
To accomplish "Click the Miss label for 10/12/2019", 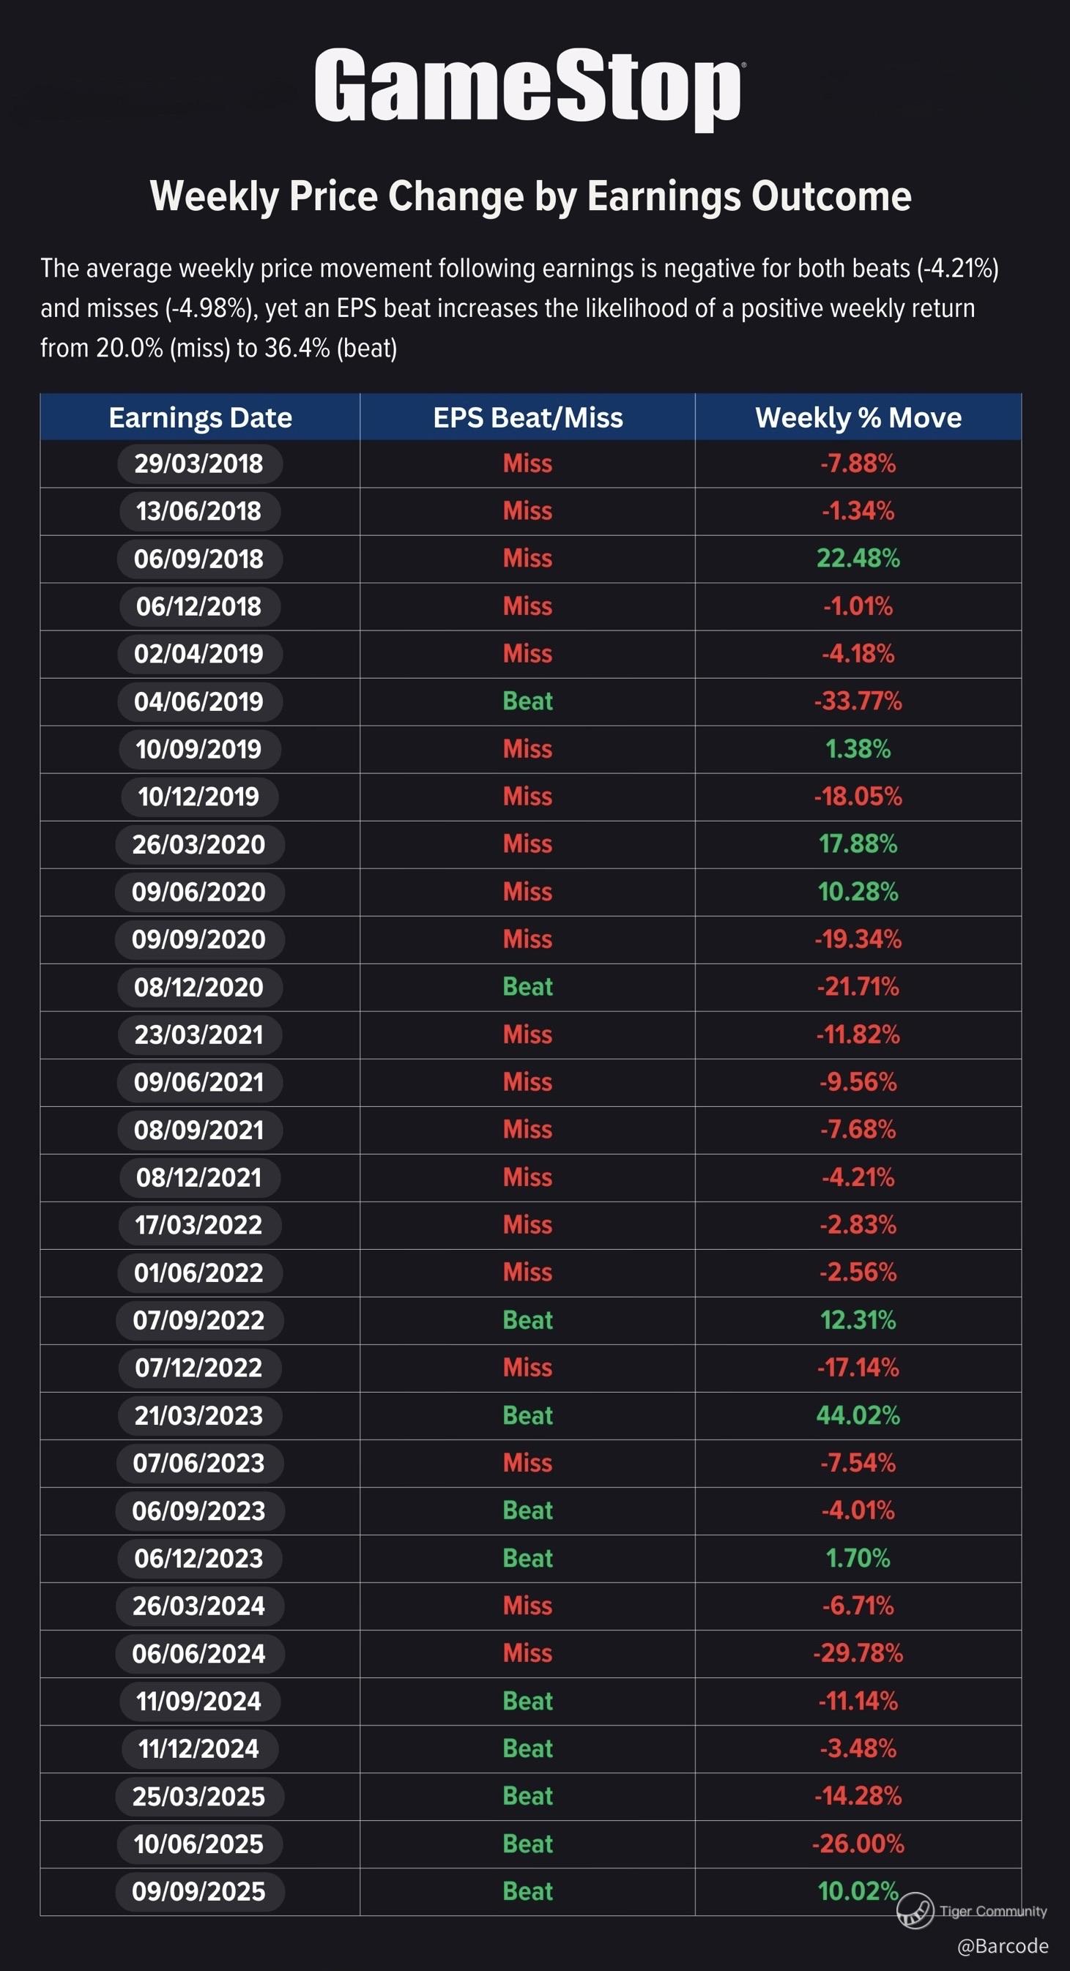I will tap(527, 796).
